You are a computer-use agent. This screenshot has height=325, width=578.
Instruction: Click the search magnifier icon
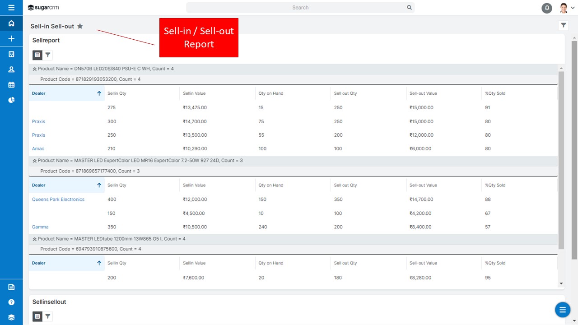click(x=409, y=8)
